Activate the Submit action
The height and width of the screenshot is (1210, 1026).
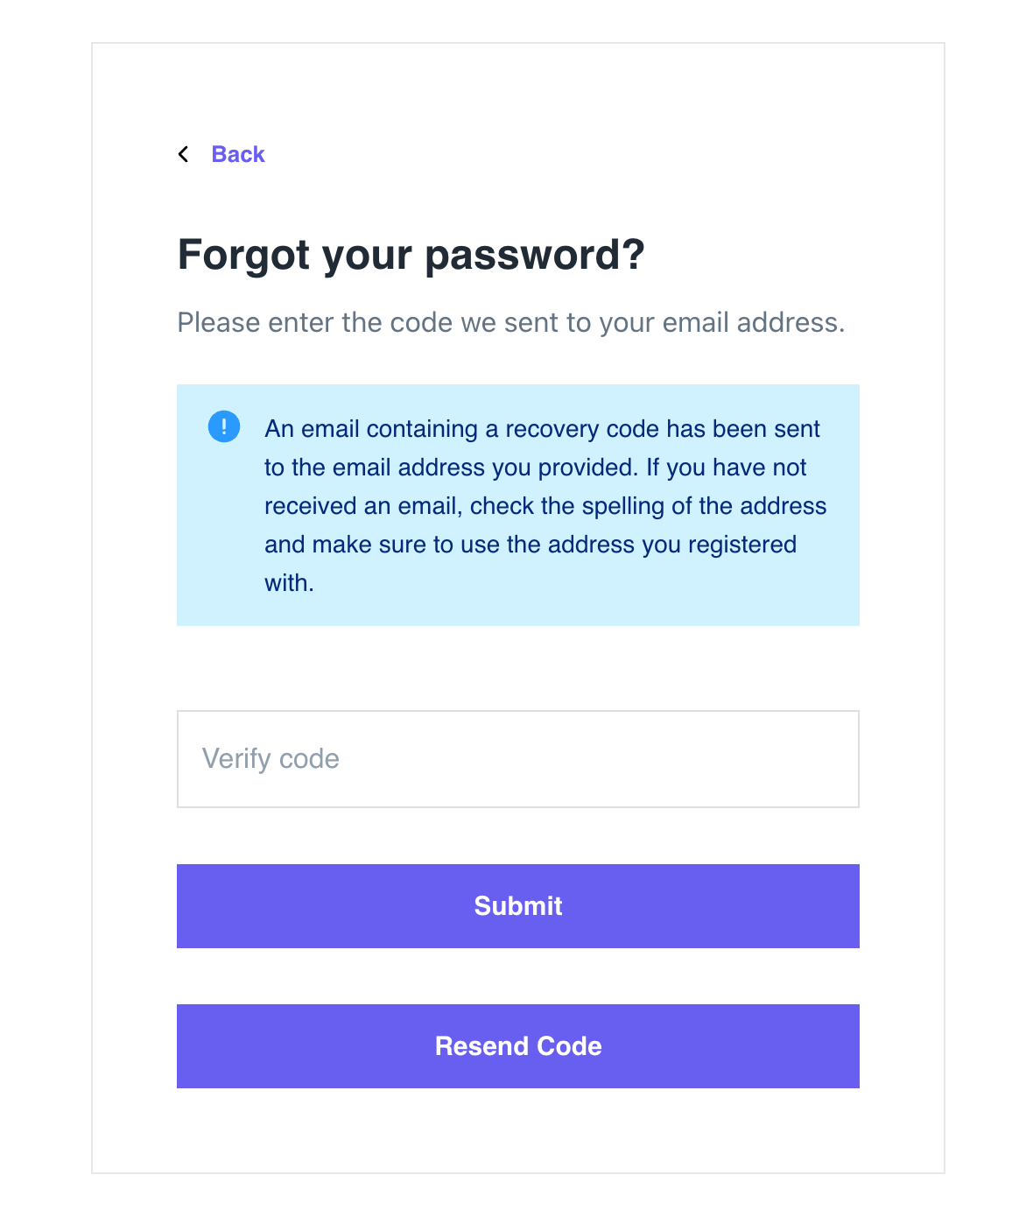coord(517,906)
